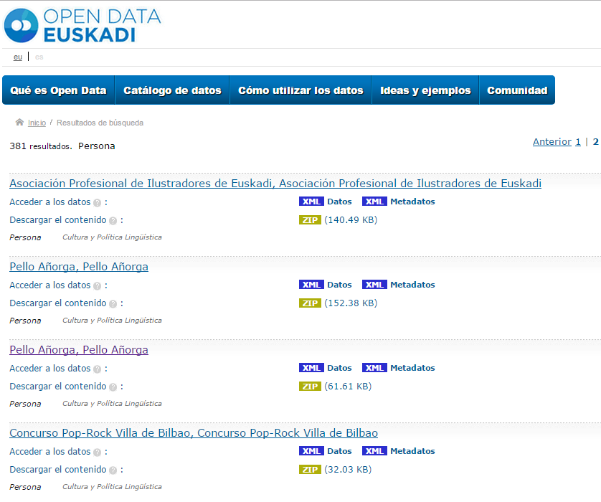Click help icon beside Acceder a los datos in 152.38 KB entry
Image resolution: width=601 pixels, height=502 pixels.
click(x=98, y=286)
